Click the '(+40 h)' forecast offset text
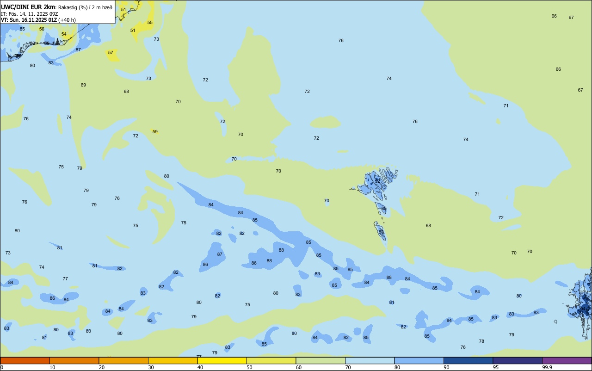This screenshot has height=371, width=592. (67, 20)
